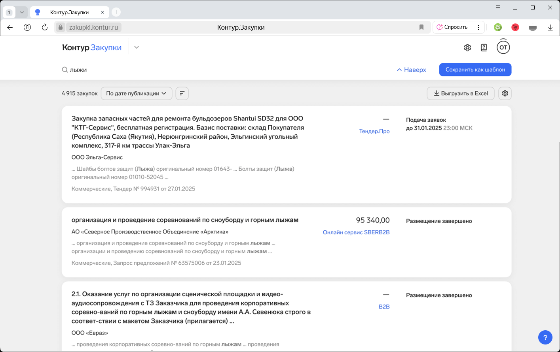This screenshot has height=352, width=560.
Task: Click Сохранить как шаблон button
Action: tap(475, 70)
